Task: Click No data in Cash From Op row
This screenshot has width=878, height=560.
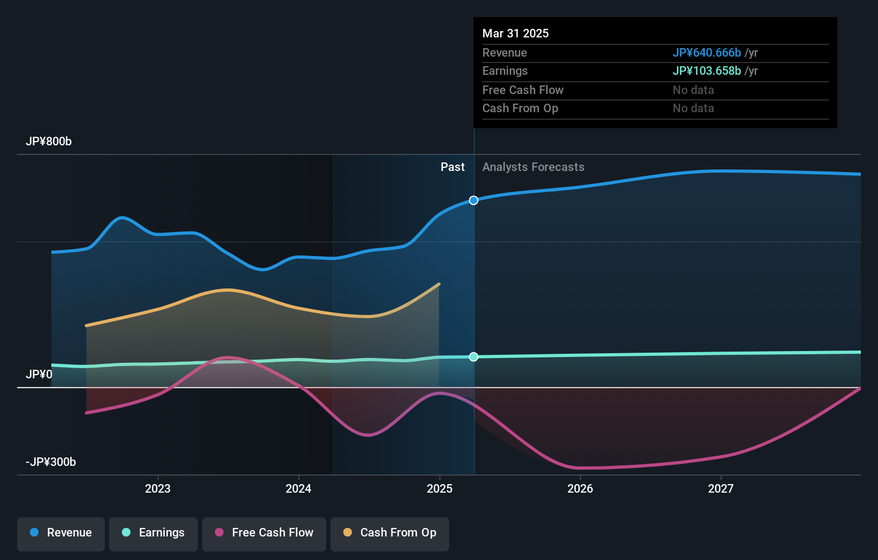Action: pyautogui.click(x=694, y=108)
